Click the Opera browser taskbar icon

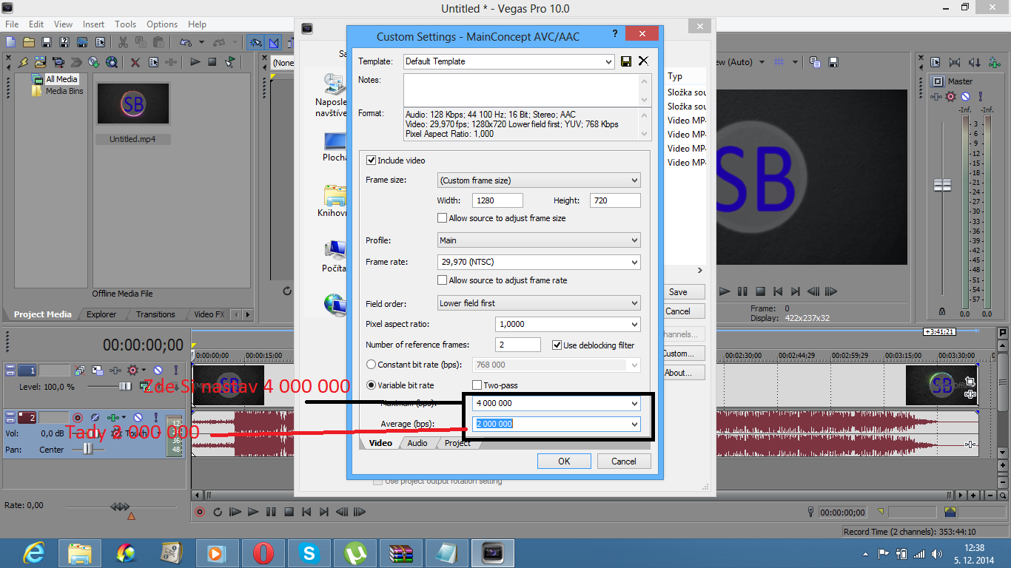263,552
